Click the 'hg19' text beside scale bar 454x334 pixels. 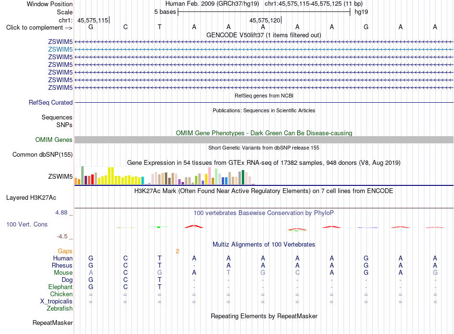[x=361, y=12]
